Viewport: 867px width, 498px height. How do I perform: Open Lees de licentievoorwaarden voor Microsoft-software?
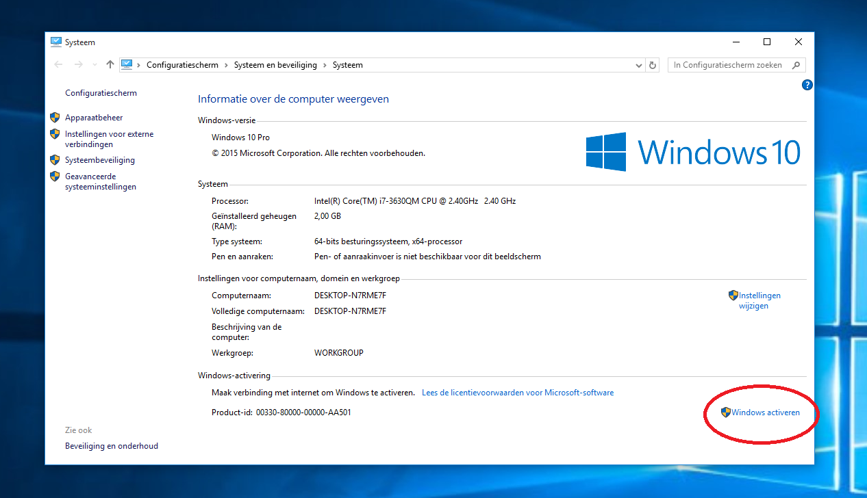point(518,393)
